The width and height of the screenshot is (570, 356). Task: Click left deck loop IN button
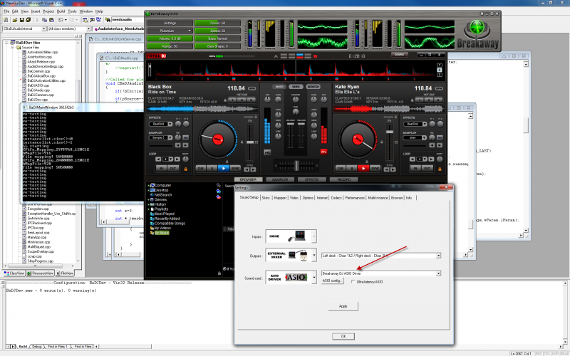(x=161, y=169)
